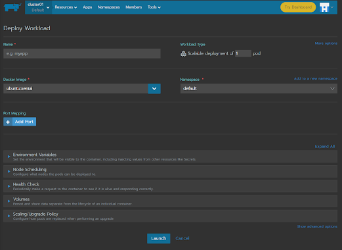The width and height of the screenshot is (342, 250).
Task: Click the Port Mapping label
Action: pos(14,113)
